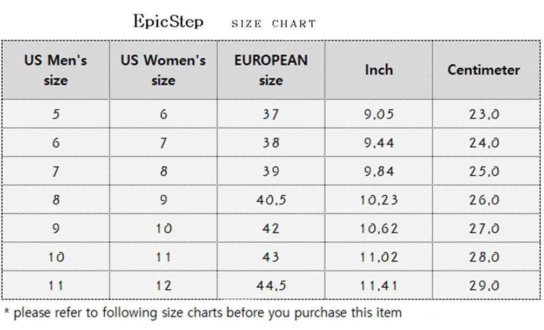Click the 23.0 centimeter cell
Screen dimensions: 544x330
coord(484,114)
